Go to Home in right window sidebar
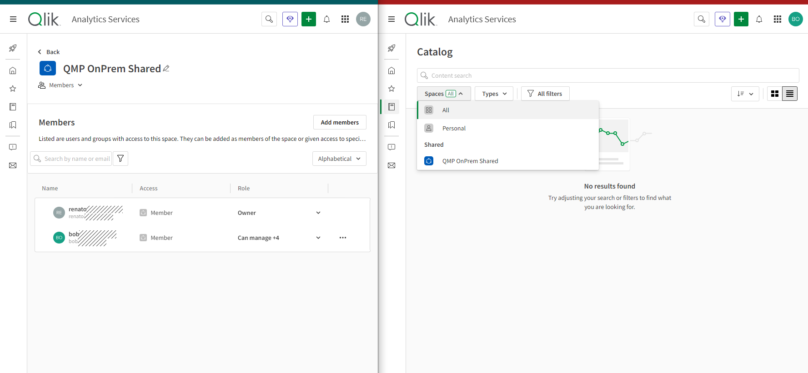The width and height of the screenshot is (808, 373). (x=391, y=70)
